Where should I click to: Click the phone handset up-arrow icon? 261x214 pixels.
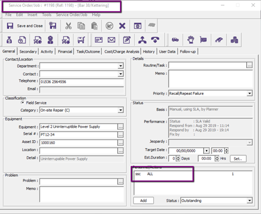click(142, 40)
